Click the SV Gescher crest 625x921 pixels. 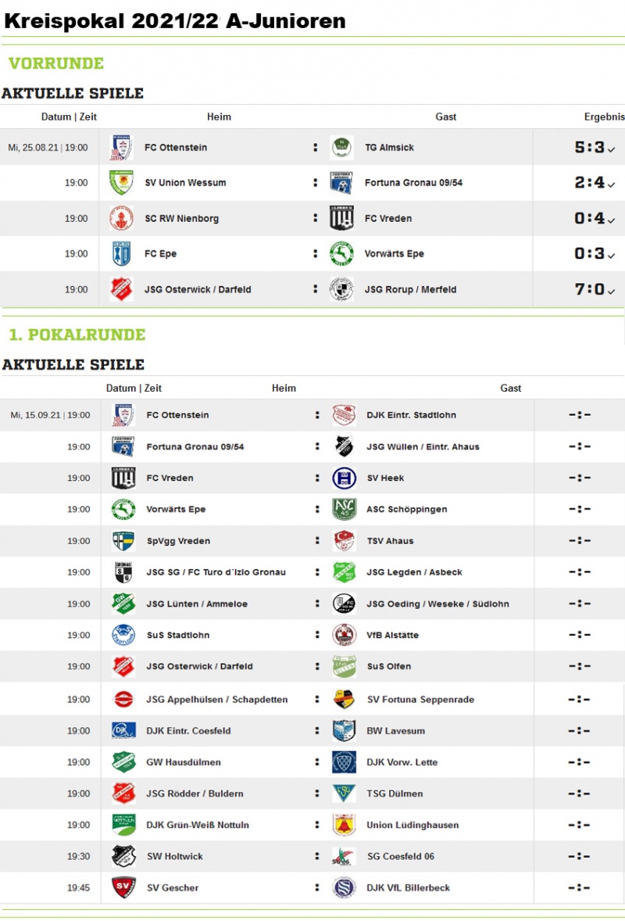(123, 887)
